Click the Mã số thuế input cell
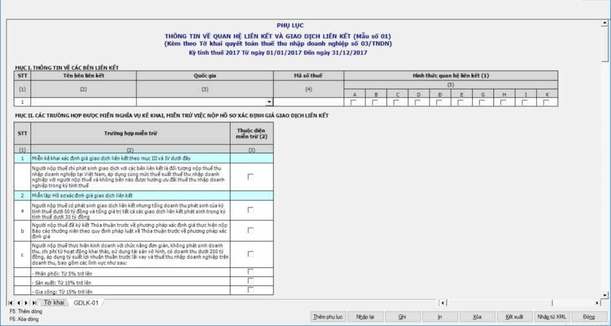The image size is (611, 326). click(x=308, y=102)
